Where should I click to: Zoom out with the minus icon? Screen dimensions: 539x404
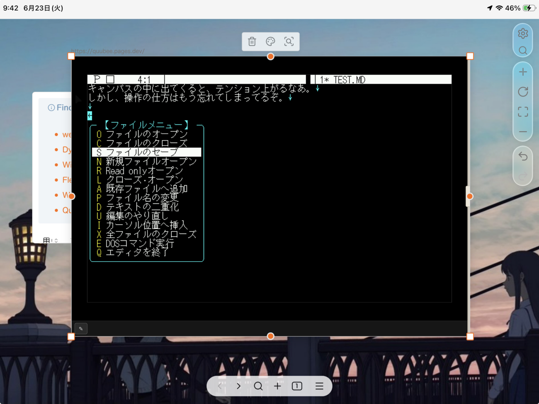click(523, 132)
